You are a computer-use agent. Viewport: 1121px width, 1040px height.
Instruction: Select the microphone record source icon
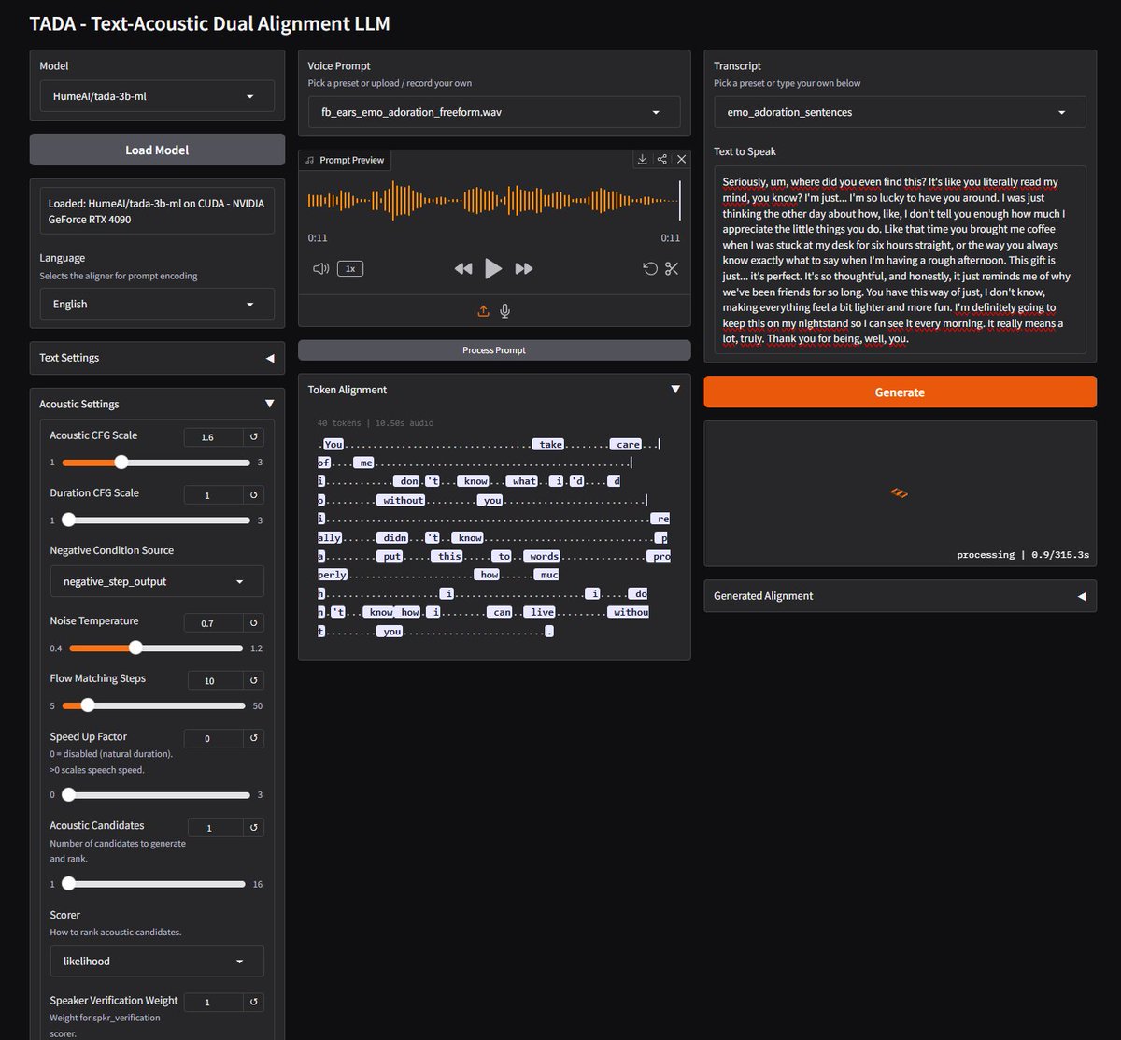click(505, 311)
